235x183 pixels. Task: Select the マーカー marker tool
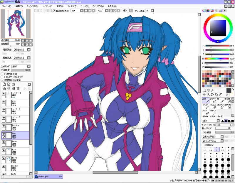click(x=205, y=106)
